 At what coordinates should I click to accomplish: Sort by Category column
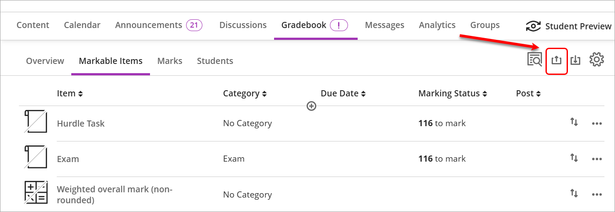coord(245,93)
